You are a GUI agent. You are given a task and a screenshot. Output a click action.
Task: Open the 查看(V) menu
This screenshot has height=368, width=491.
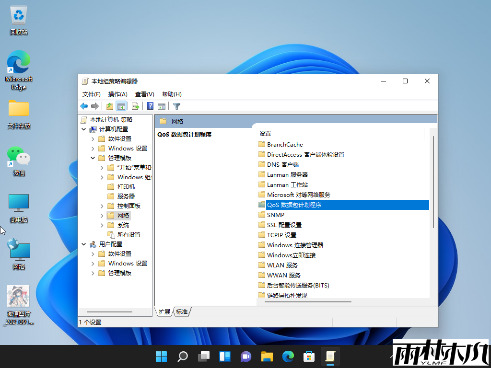(x=144, y=94)
